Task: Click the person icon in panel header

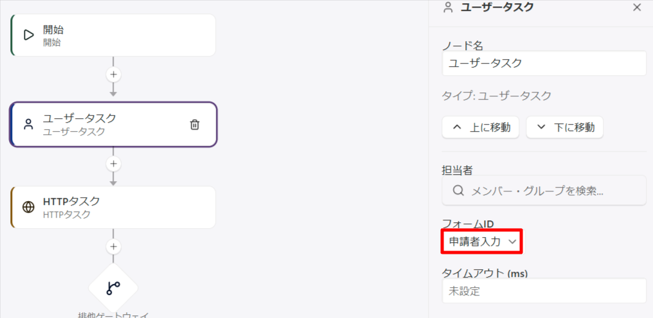Action: coord(448,8)
